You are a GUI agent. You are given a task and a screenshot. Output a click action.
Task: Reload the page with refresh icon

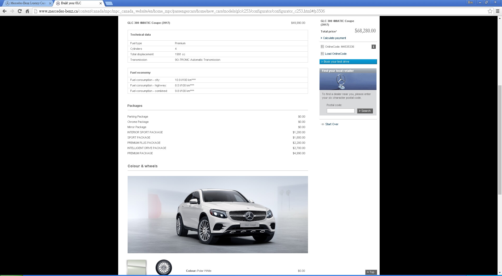point(20,11)
